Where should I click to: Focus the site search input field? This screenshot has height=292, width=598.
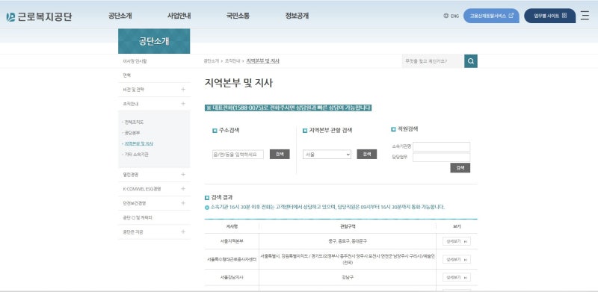tap(433, 61)
